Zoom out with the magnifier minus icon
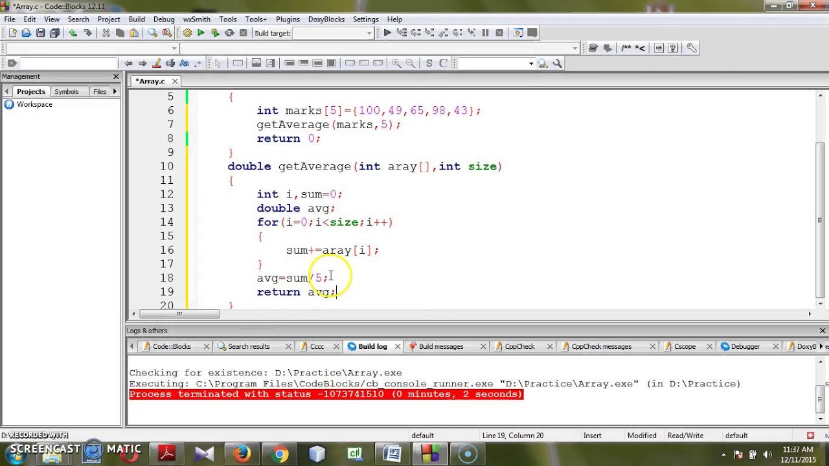 [411, 63]
